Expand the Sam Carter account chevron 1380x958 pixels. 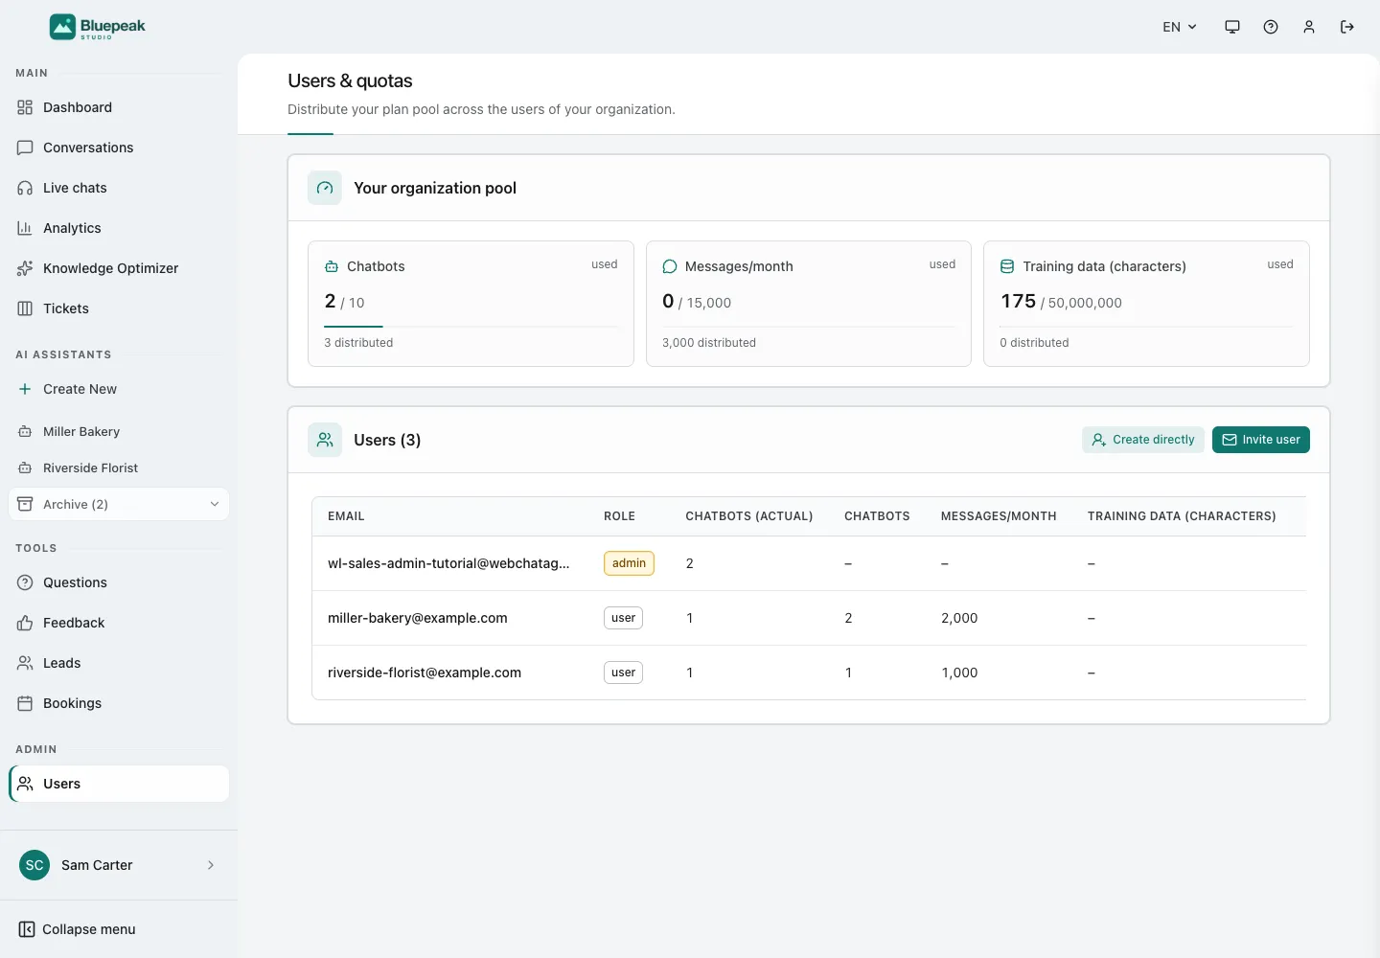coord(211,865)
